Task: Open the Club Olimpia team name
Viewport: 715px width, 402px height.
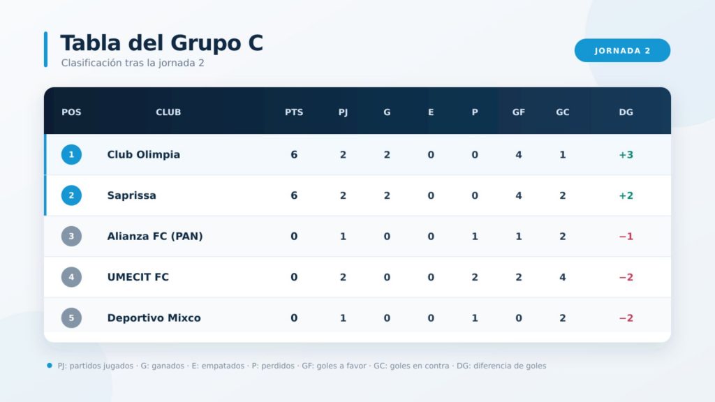Action: click(x=144, y=154)
